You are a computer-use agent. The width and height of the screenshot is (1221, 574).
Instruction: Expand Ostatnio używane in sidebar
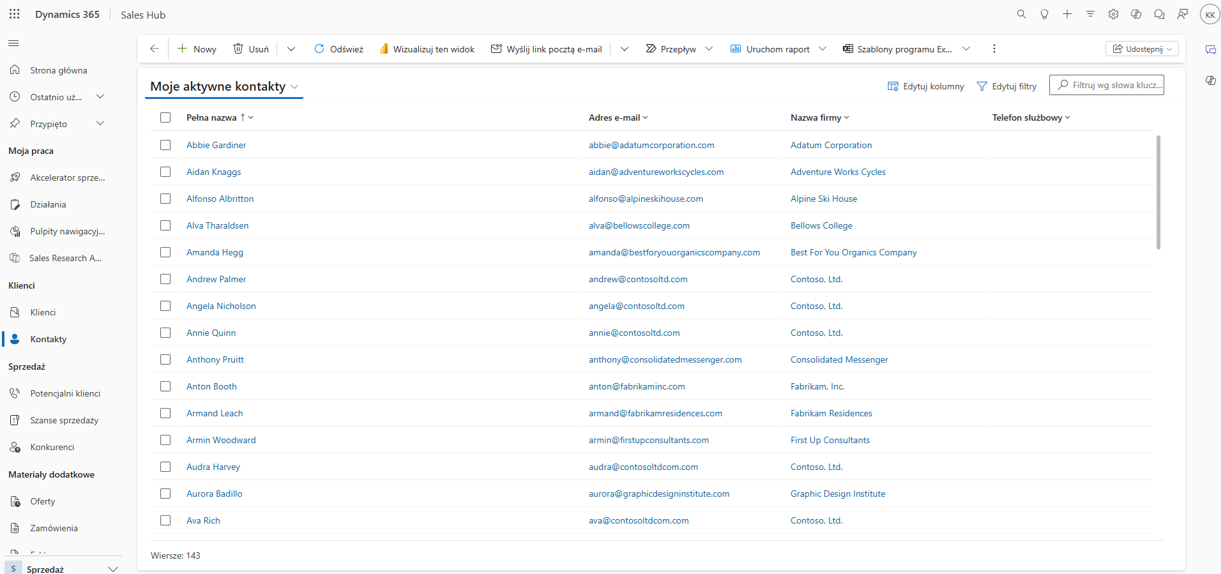tap(100, 96)
